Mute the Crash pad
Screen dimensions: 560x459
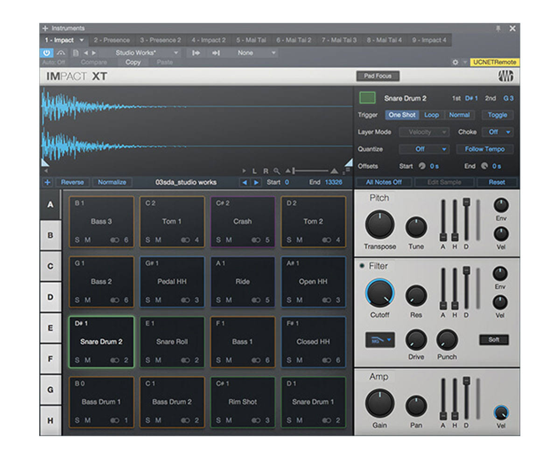coord(229,240)
